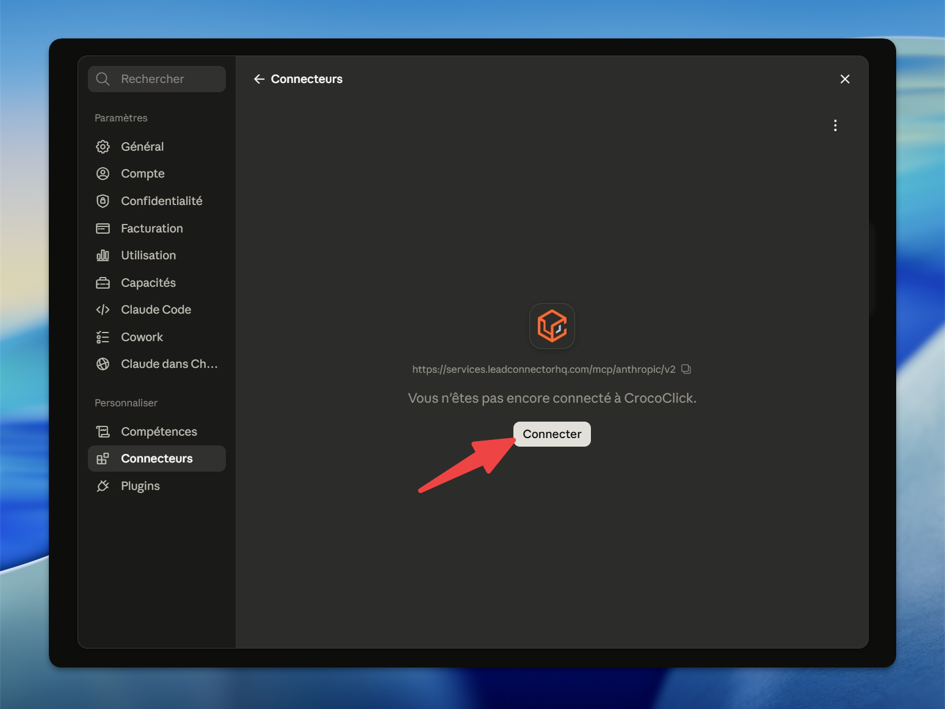Screen dimensions: 945x709
Task: Open the Utilisation chart icon
Action: (x=103, y=255)
